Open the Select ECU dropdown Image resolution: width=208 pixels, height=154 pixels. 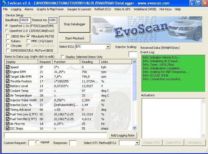click(108, 47)
